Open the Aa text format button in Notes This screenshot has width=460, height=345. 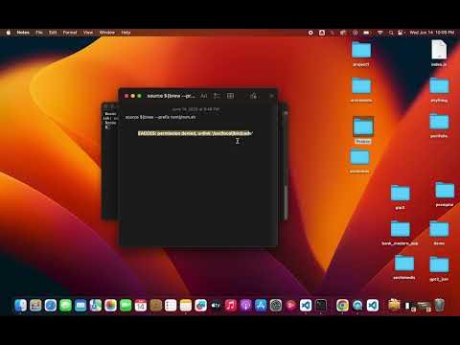[x=203, y=96]
